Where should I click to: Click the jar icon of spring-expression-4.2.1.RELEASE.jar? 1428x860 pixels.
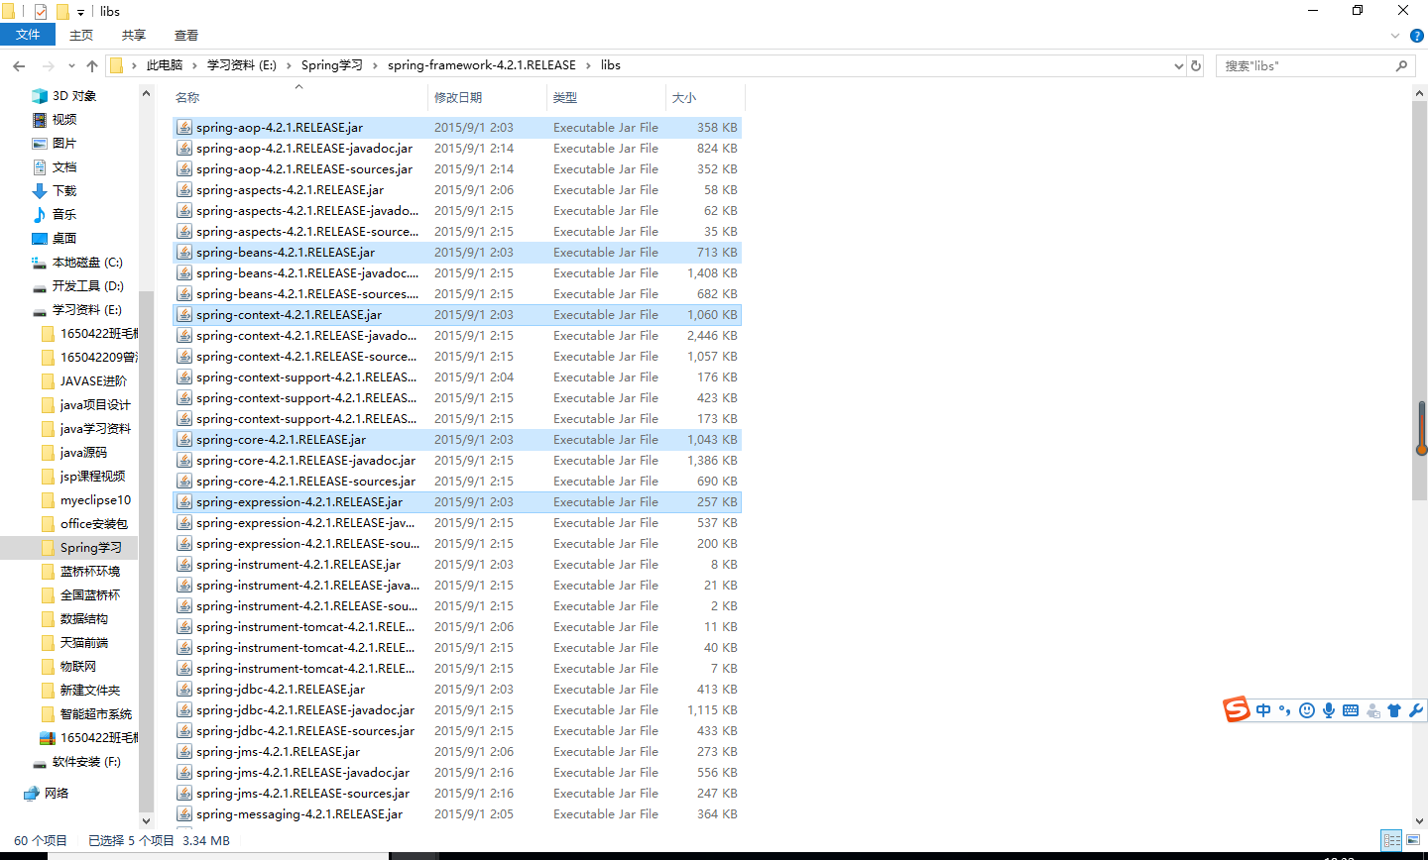(184, 501)
